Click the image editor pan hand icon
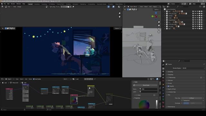This screenshot has width=206, height=116. click(x=119, y=16)
